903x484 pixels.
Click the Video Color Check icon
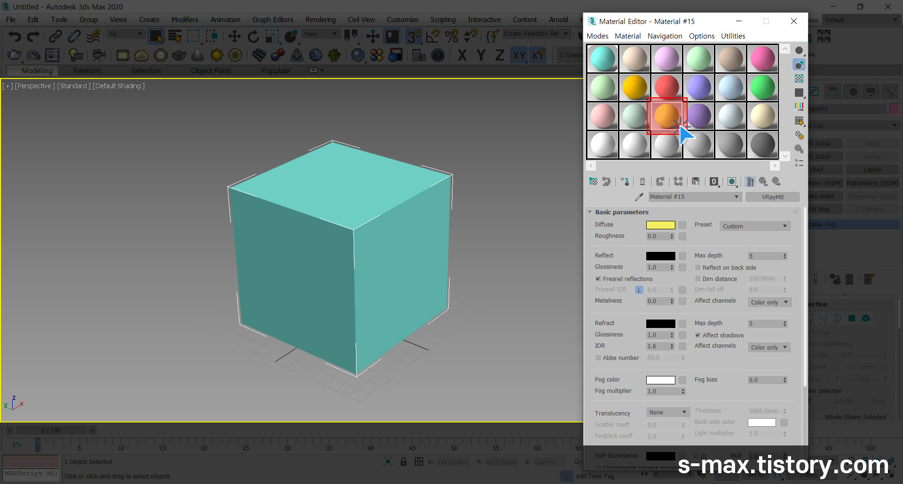point(799,107)
